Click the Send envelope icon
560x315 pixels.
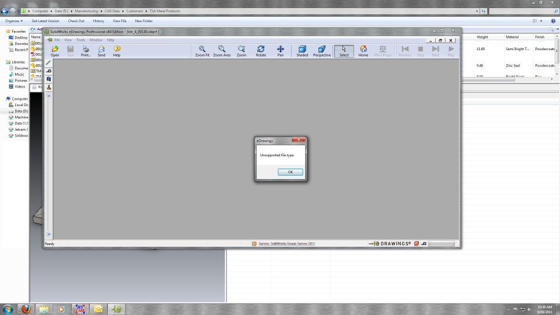(x=101, y=51)
